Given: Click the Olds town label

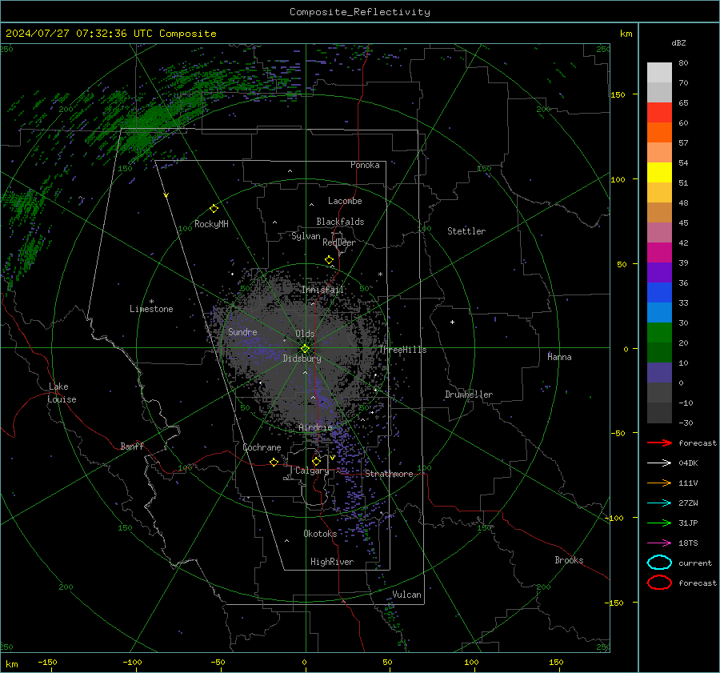Looking at the screenshot, I should (305, 334).
